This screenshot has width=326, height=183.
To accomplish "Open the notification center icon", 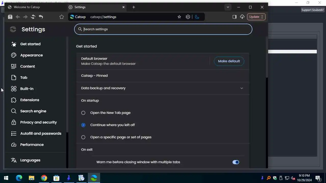I will 318,178.
